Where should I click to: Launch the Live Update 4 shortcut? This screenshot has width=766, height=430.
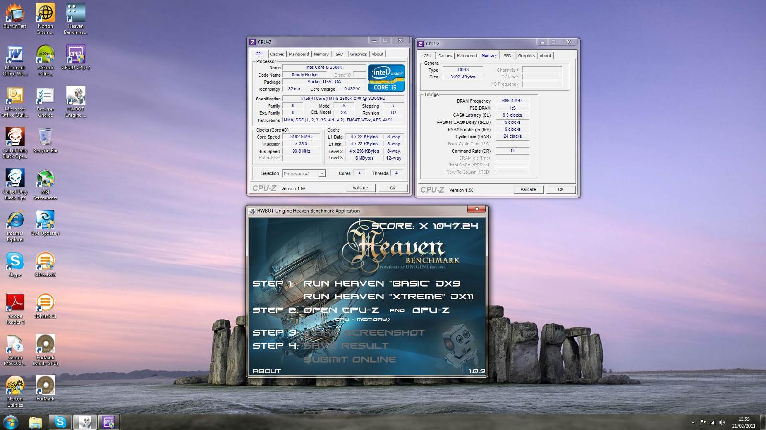tap(45, 223)
